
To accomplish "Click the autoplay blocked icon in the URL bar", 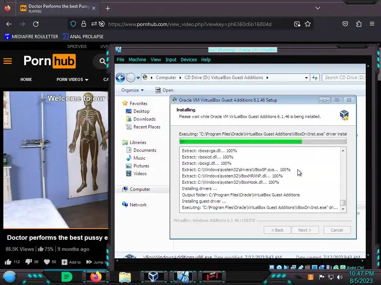I will (102, 24).
